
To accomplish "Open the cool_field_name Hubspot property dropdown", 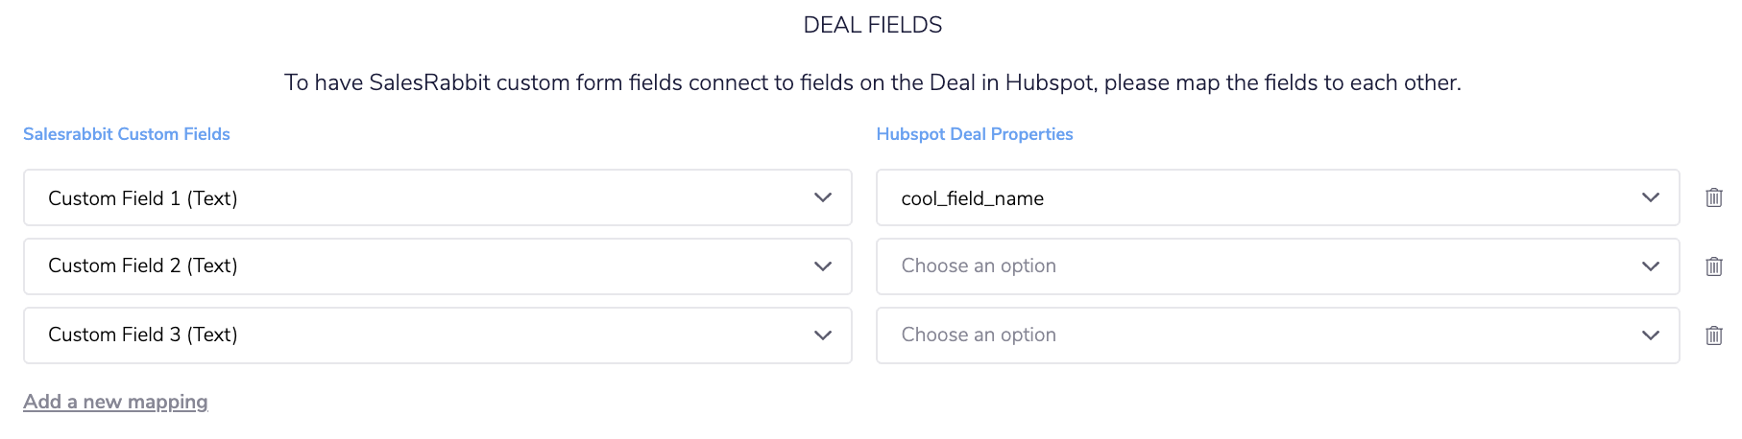I will point(1278,197).
